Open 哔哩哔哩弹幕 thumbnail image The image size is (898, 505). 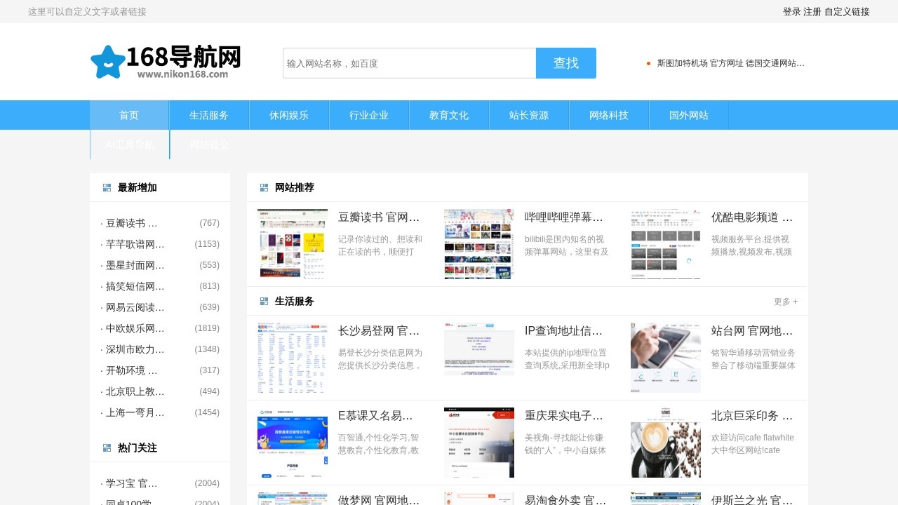[x=479, y=244]
